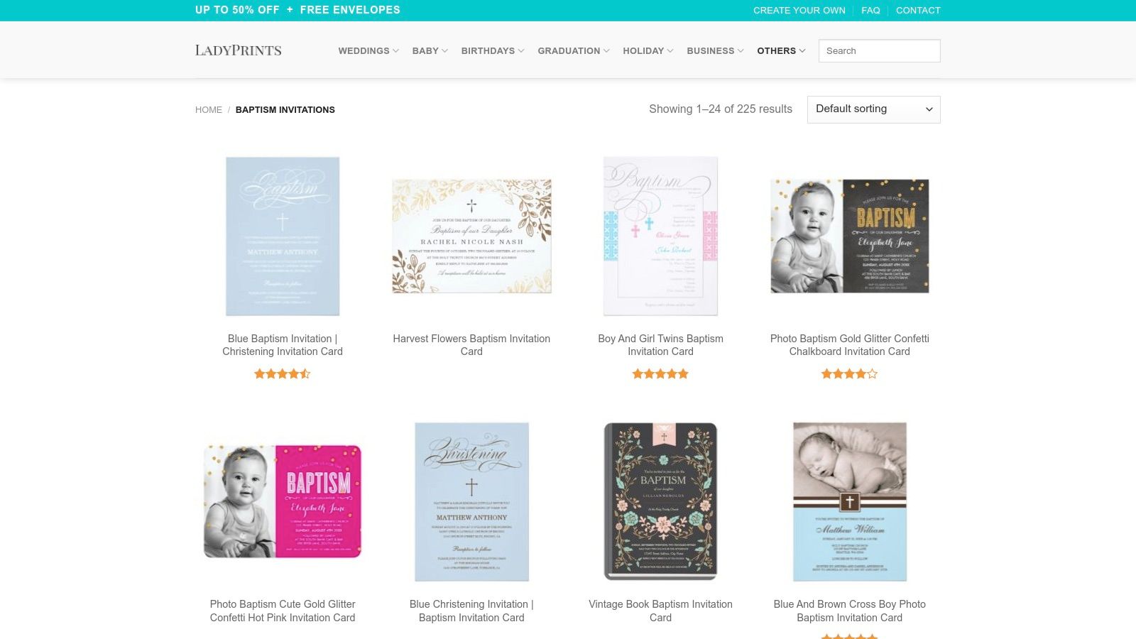Open Blue Baptism Invitation card thumbnail
1136x639 pixels.
(x=283, y=236)
